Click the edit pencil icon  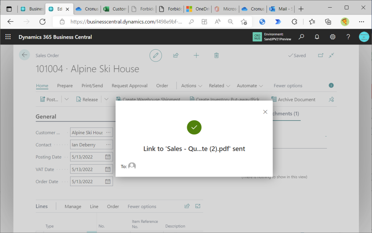[155, 55]
